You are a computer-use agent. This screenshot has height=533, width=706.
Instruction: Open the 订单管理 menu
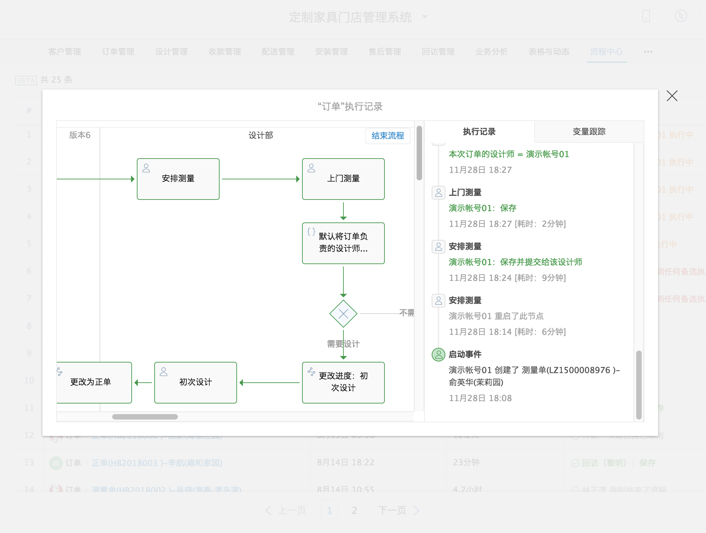click(118, 52)
